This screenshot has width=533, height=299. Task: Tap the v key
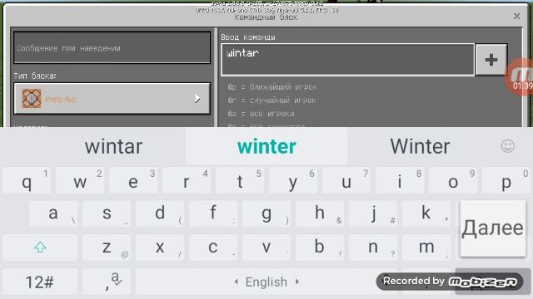click(x=266, y=248)
